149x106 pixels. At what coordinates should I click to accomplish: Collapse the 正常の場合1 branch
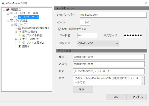tap(16, 32)
